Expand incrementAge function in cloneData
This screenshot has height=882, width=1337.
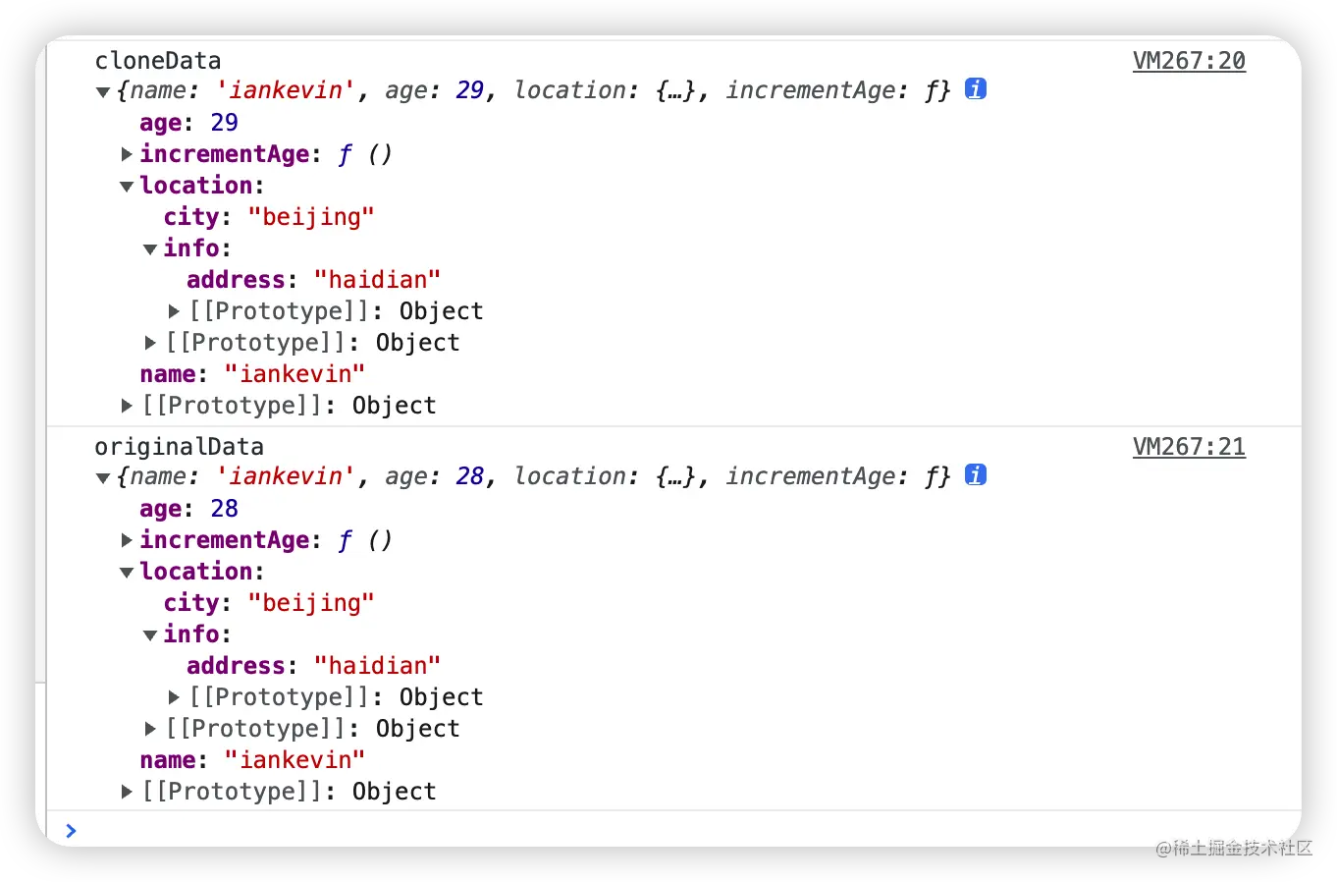pos(127,154)
